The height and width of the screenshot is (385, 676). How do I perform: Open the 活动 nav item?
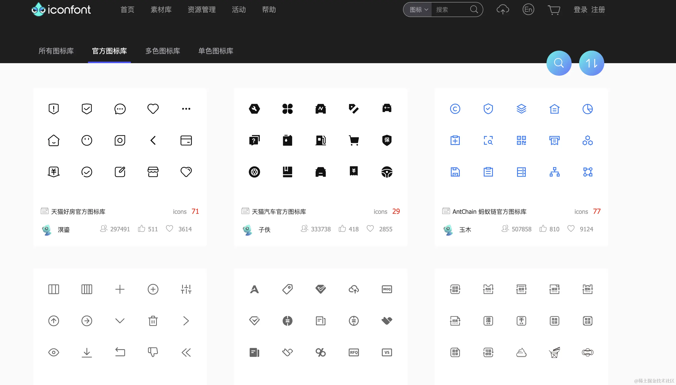pos(239,10)
